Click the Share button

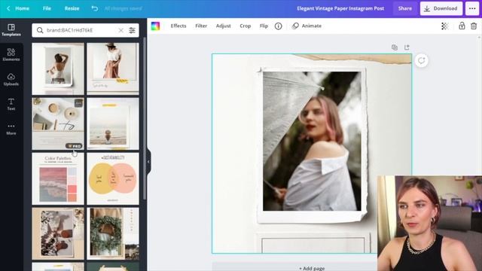pos(405,8)
